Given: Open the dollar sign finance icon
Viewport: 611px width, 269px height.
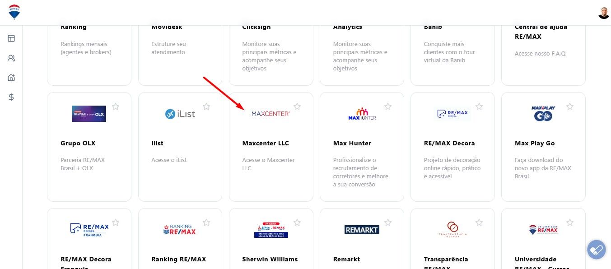Looking at the screenshot, I should pyautogui.click(x=11, y=97).
